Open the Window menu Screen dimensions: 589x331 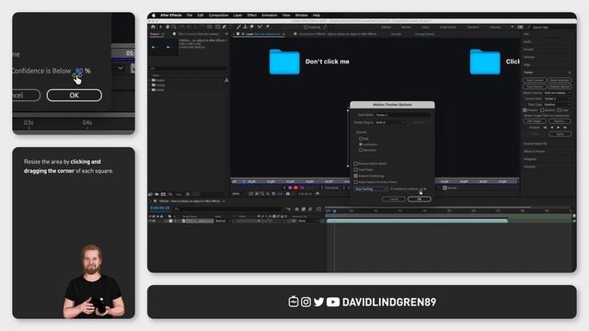coord(301,16)
